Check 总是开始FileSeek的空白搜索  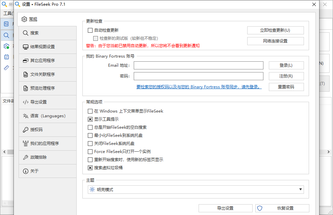point(90,127)
